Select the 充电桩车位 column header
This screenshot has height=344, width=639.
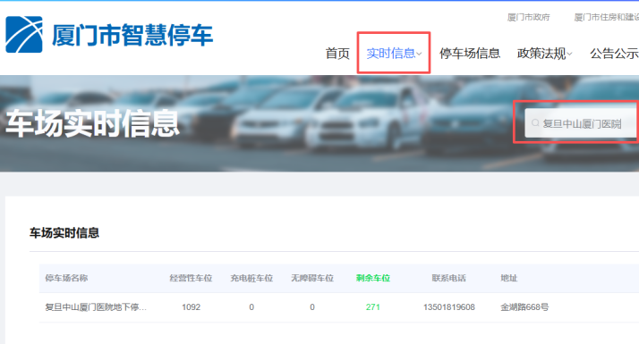click(x=251, y=278)
